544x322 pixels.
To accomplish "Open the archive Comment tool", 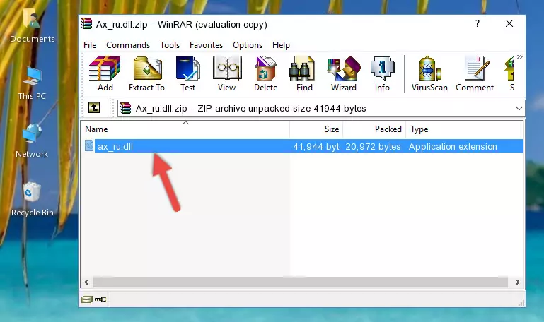I will (x=475, y=73).
